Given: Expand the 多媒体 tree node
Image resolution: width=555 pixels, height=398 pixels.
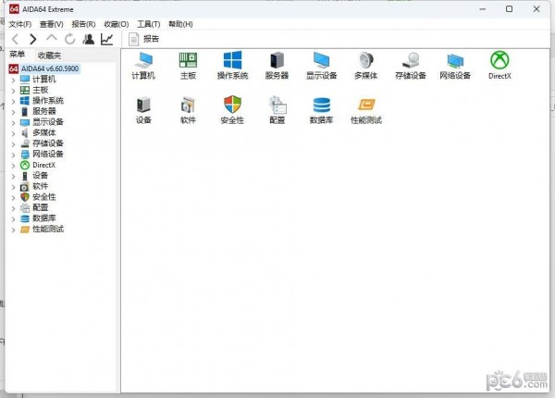Looking at the screenshot, I should [x=13, y=133].
